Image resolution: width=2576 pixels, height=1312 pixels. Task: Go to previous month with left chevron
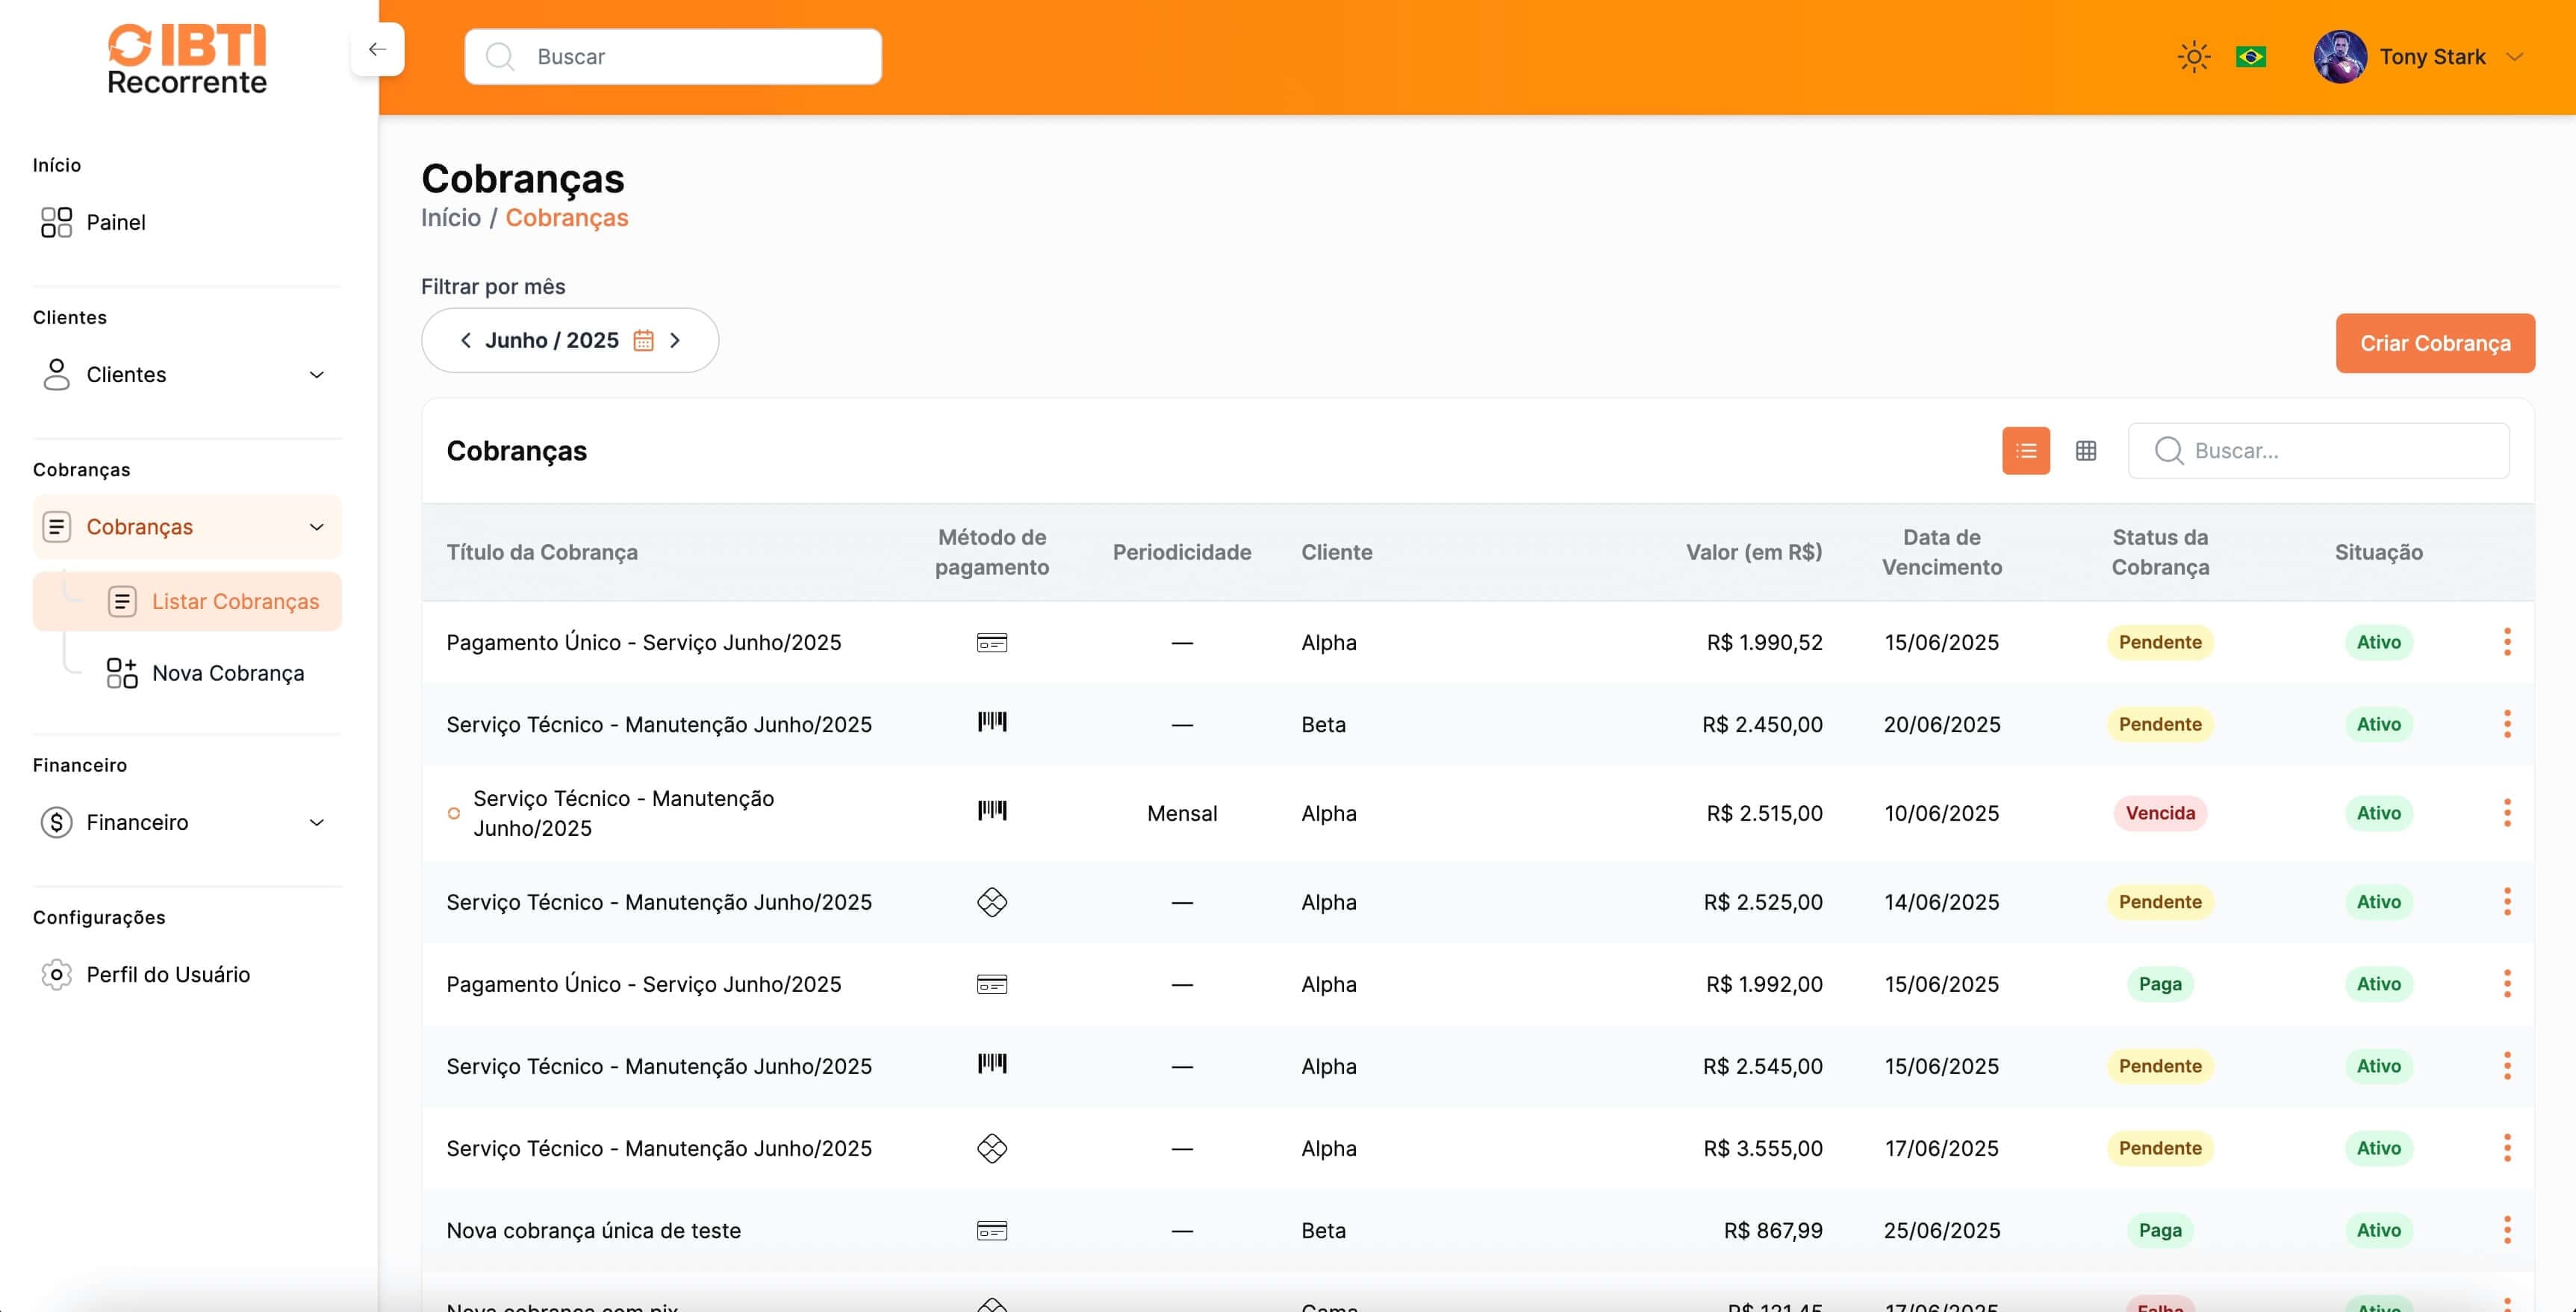[x=466, y=341]
